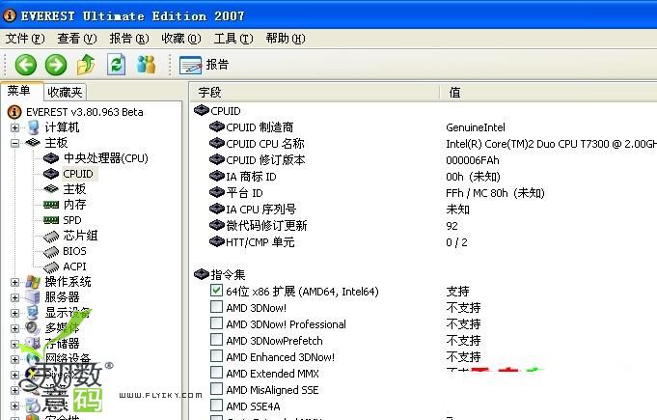Select the 平台 ID row
This screenshot has width=657, height=420.
click(x=244, y=193)
